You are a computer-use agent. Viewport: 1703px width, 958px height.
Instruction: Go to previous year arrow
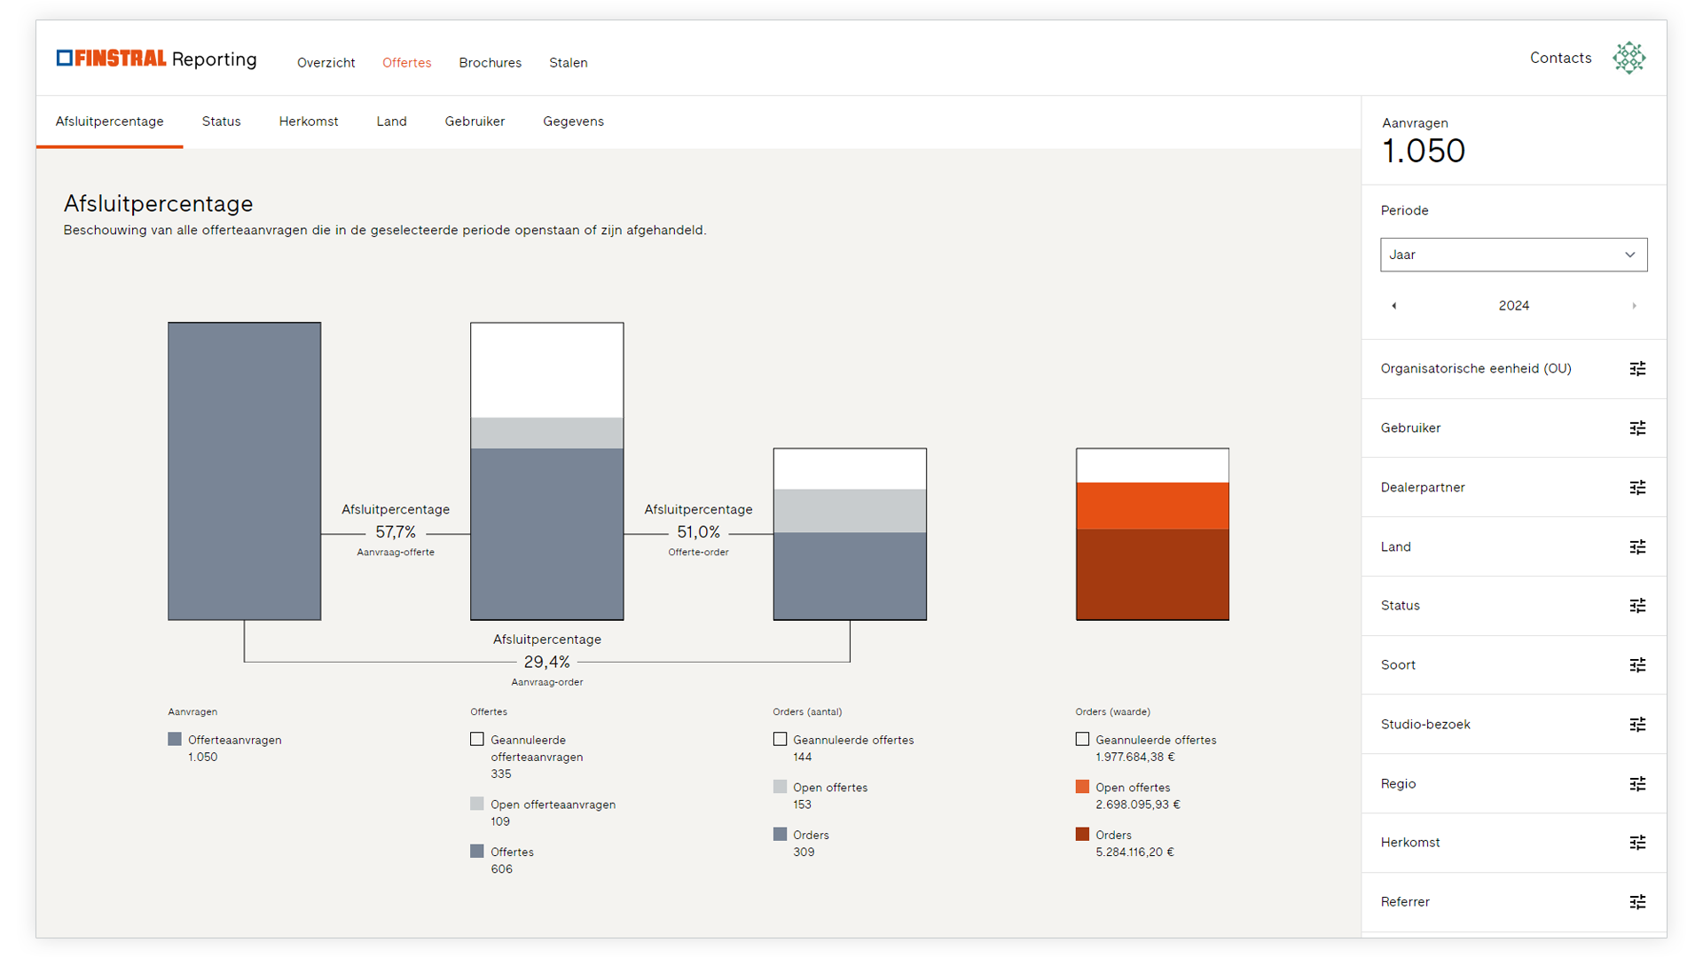pyautogui.click(x=1394, y=306)
